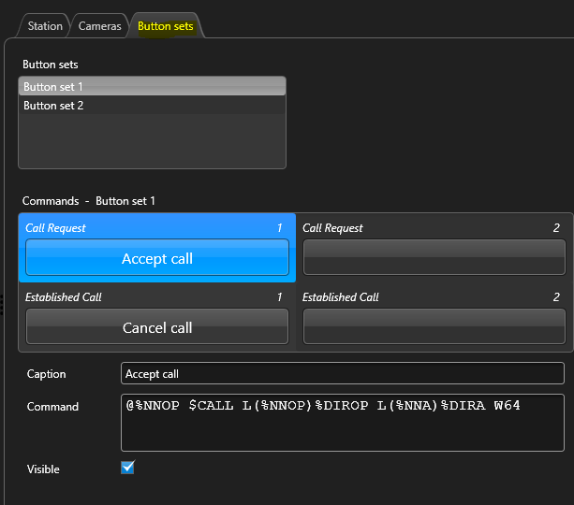The width and height of the screenshot is (574, 505).
Task: Click the Call Request 2 header
Action: pyautogui.click(x=332, y=228)
